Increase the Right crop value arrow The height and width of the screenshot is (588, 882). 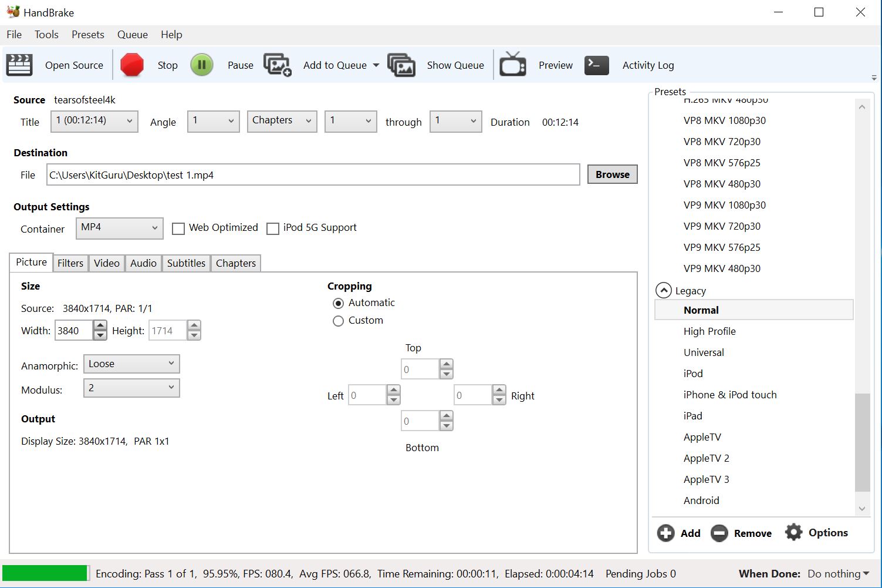(499, 389)
